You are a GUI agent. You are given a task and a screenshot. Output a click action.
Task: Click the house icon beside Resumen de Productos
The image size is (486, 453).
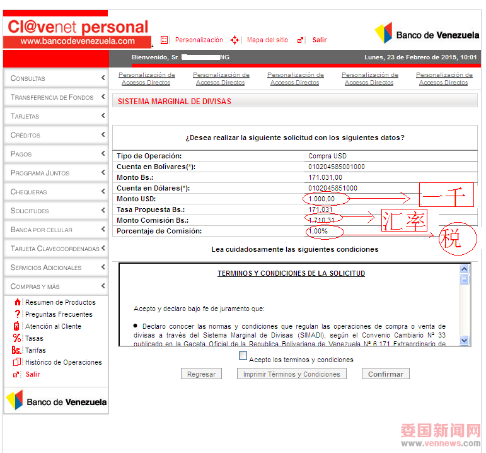(x=18, y=302)
